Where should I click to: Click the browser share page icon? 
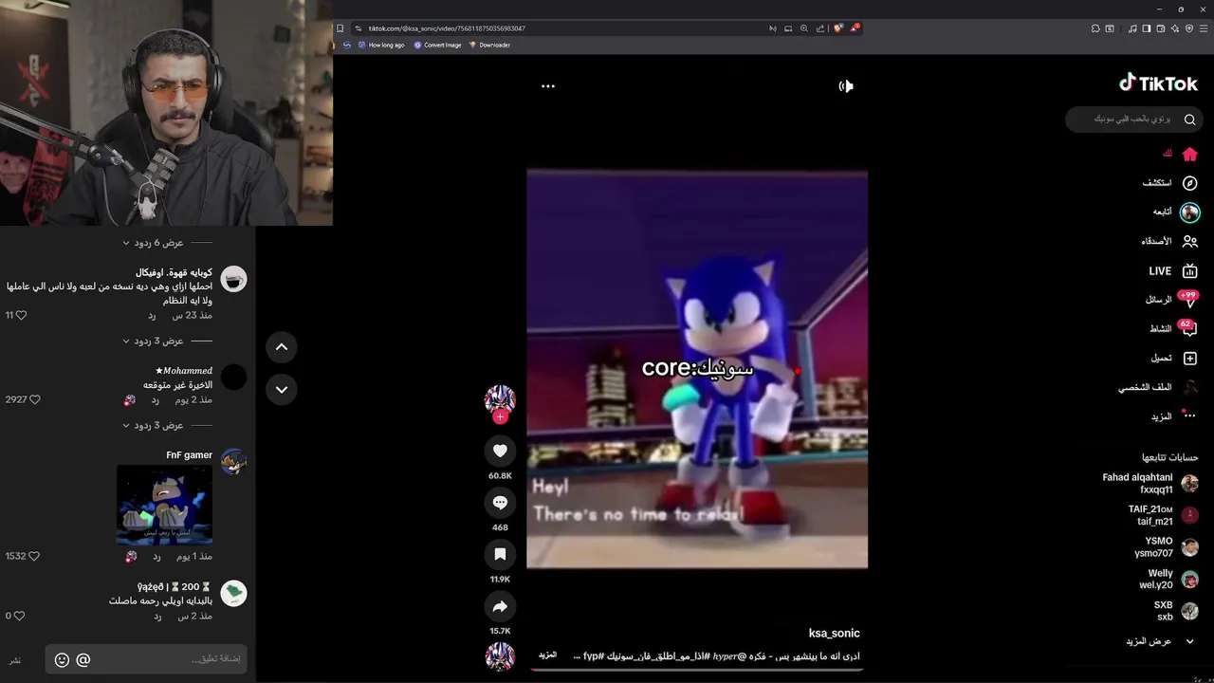point(820,28)
